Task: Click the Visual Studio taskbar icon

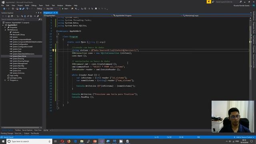Action: pos(101,141)
